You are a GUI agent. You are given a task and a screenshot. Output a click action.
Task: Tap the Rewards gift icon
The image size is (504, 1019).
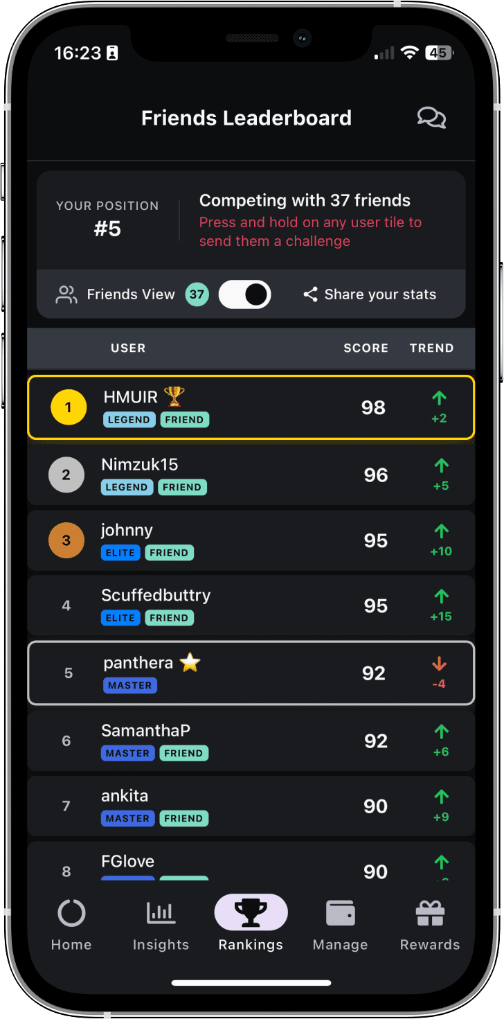tap(429, 913)
